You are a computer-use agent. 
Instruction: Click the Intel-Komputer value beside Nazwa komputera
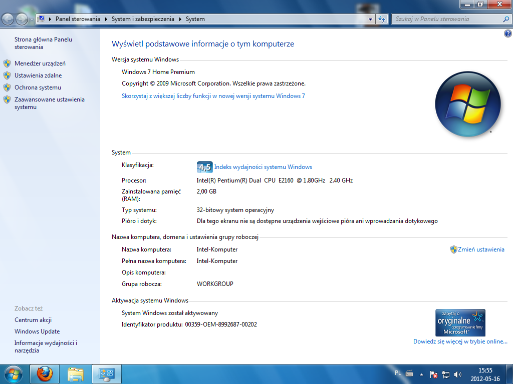coord(217,249)
